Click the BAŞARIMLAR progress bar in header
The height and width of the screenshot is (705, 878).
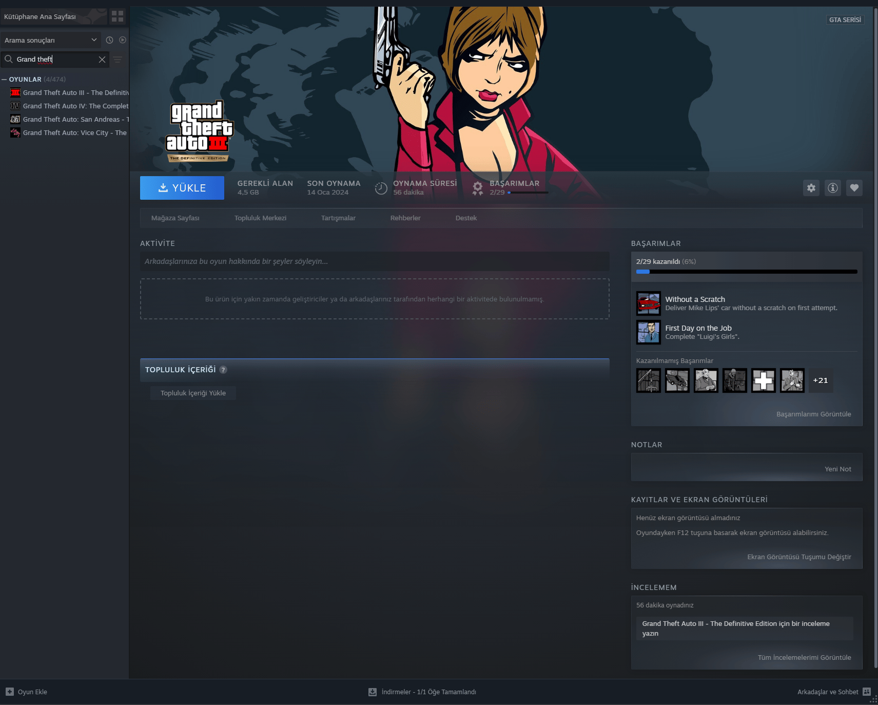coord(528,193)
